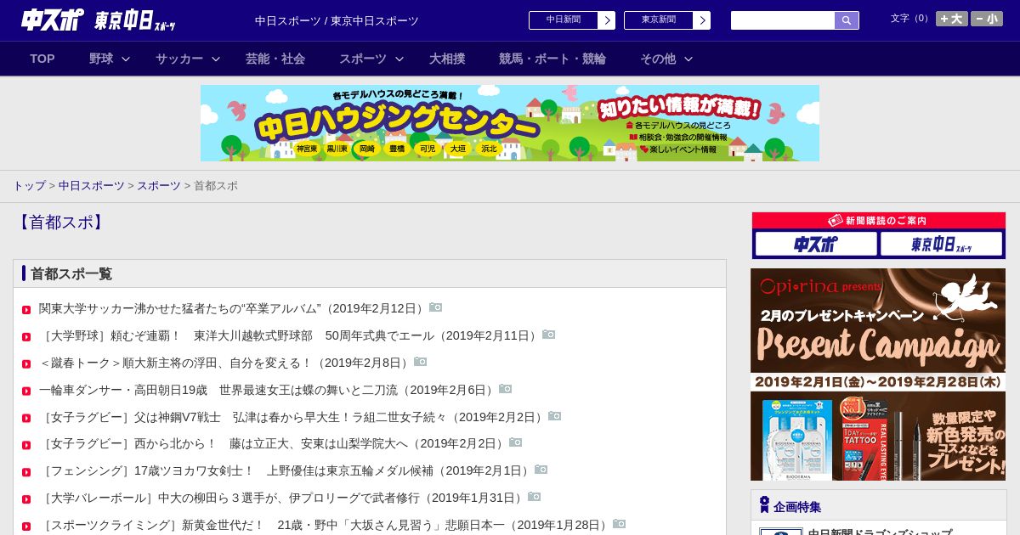Decrease font size with 小 button
This screenshot has height=535, width=1020.
coord(987,19)
